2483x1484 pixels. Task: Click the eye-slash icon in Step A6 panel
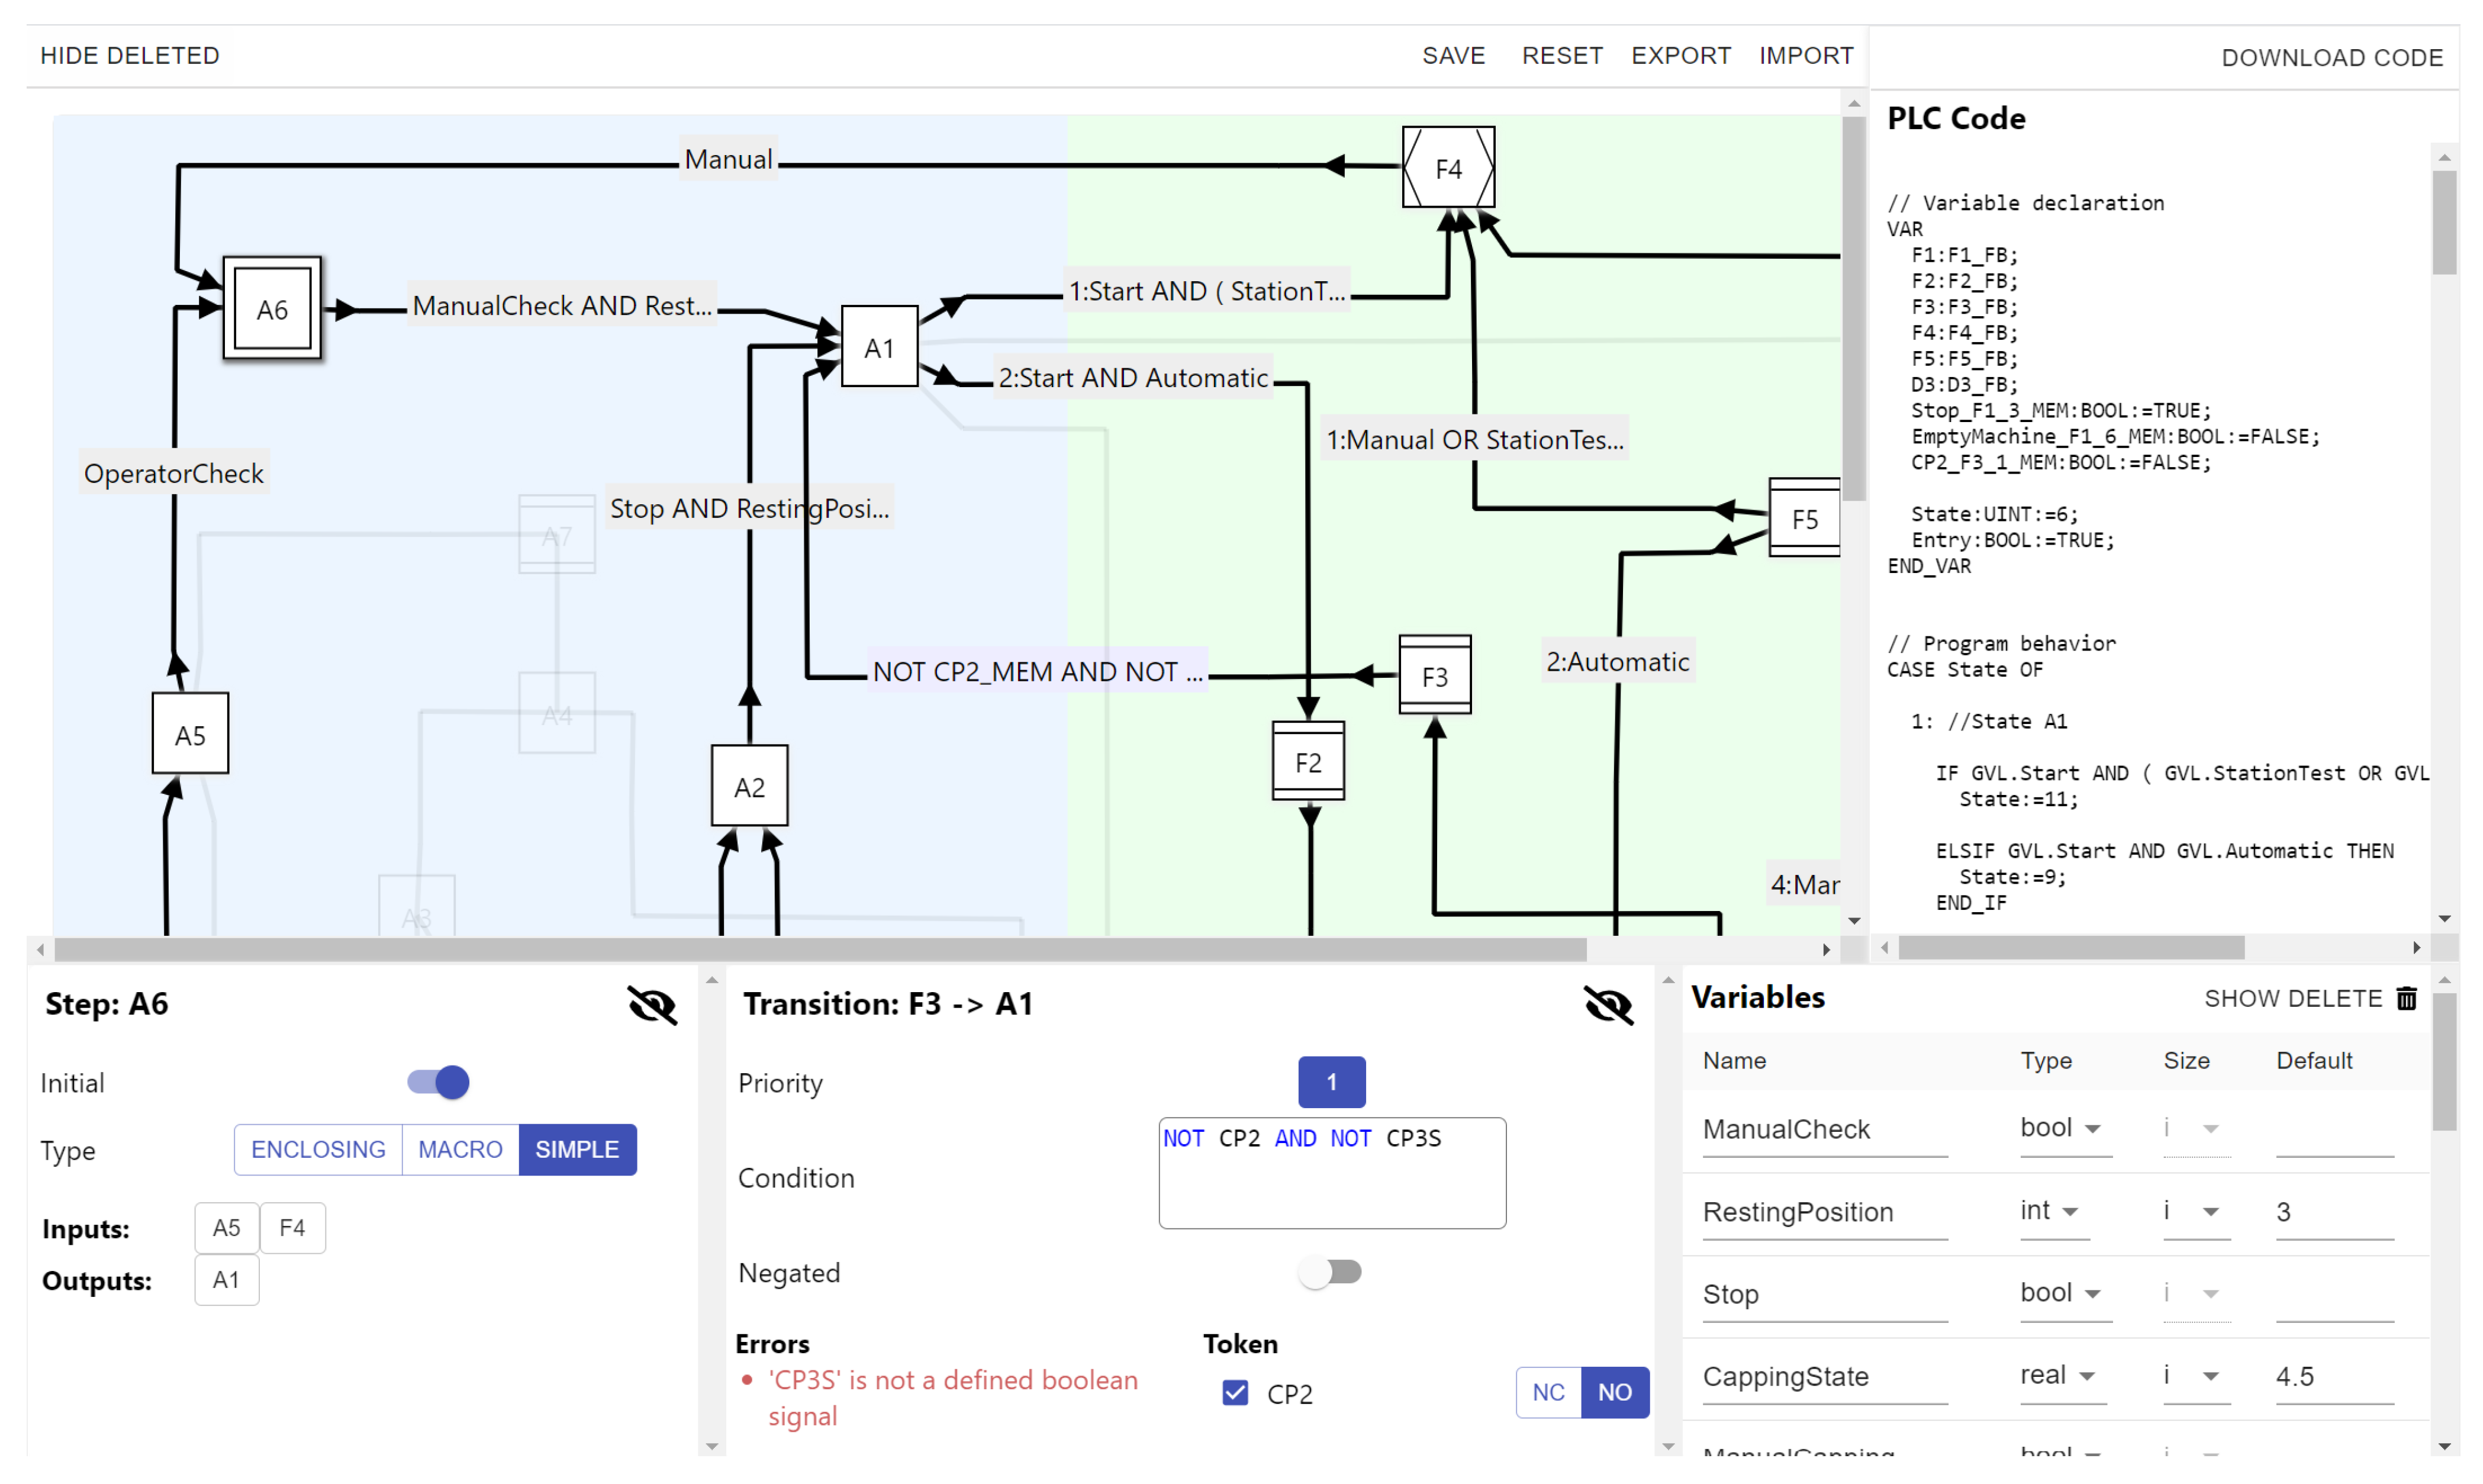pyautogui.click(x=652, y=1004)
